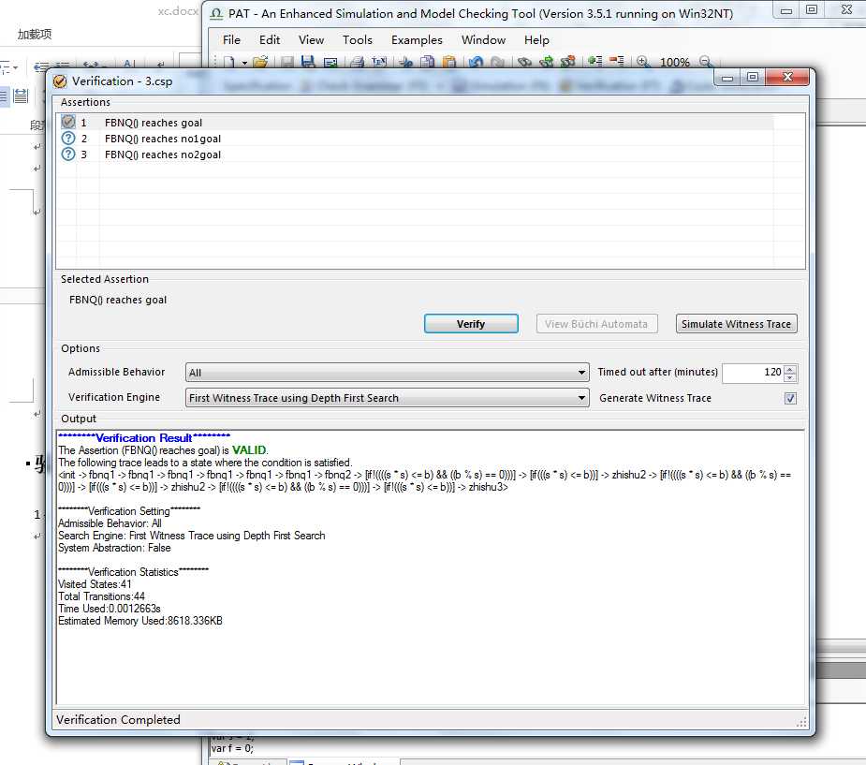The height and width of the screenshot is (765, 866).
Task: Click the Cut scissors icon
Action: coord(406,62)
